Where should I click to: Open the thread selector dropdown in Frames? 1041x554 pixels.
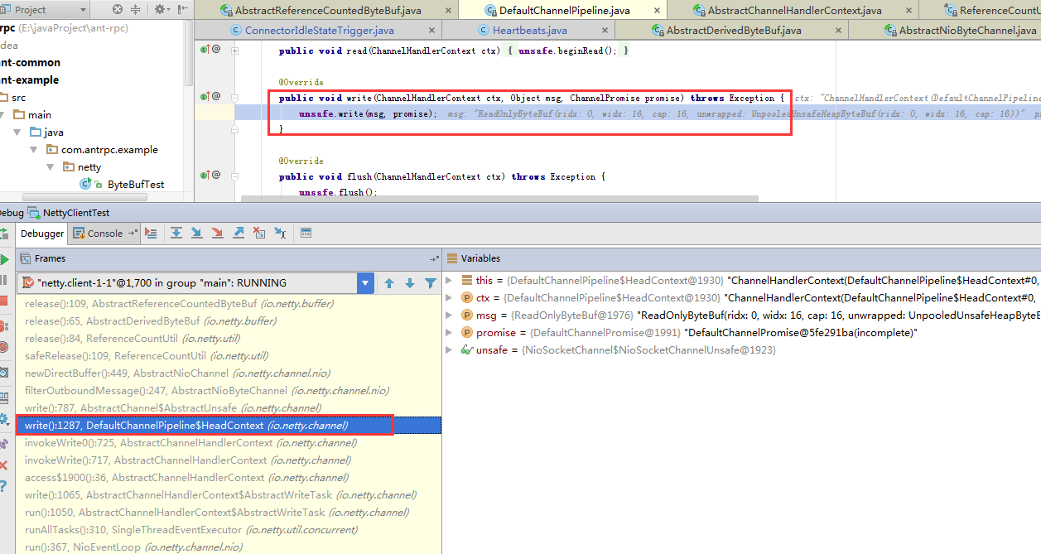[365, 282]
